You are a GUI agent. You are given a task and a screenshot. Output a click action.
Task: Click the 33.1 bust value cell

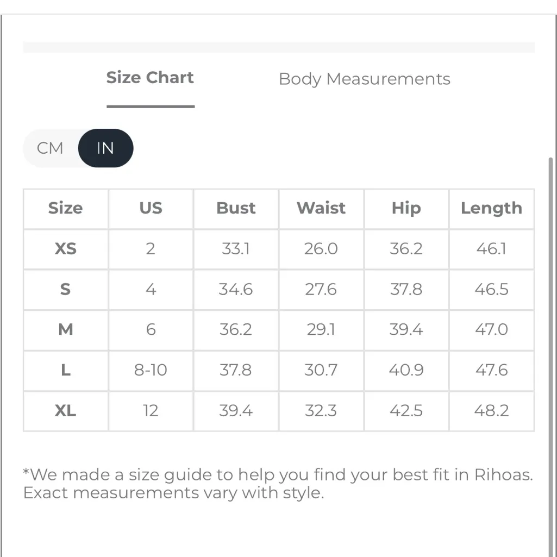pyautogui.click(x=236, y=249)
